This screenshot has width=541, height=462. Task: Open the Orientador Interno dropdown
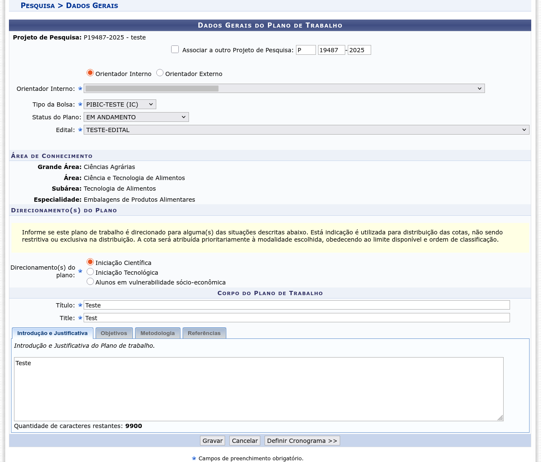(284, 88)
